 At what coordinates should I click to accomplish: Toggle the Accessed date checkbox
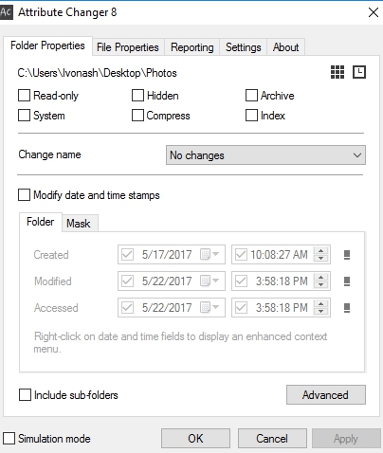(127, 307)
